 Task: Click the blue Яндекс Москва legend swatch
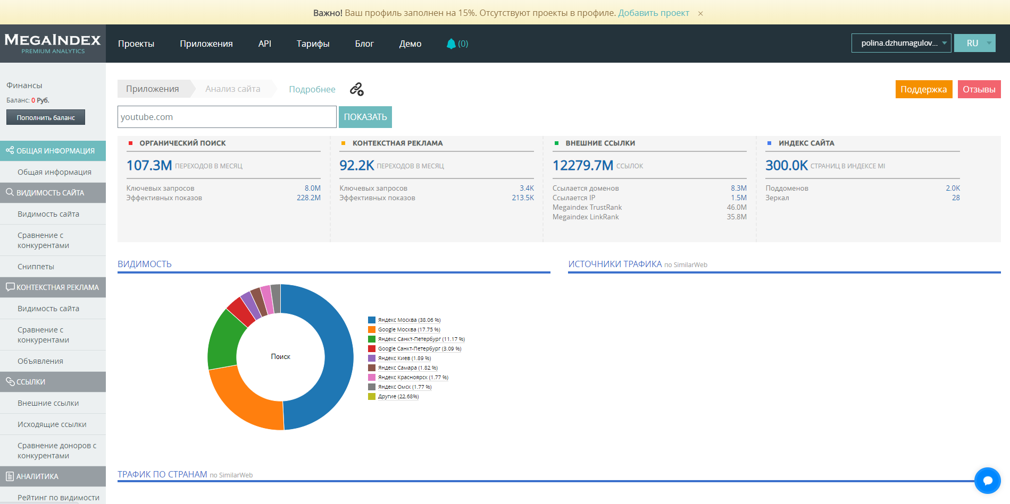[372, 320]
